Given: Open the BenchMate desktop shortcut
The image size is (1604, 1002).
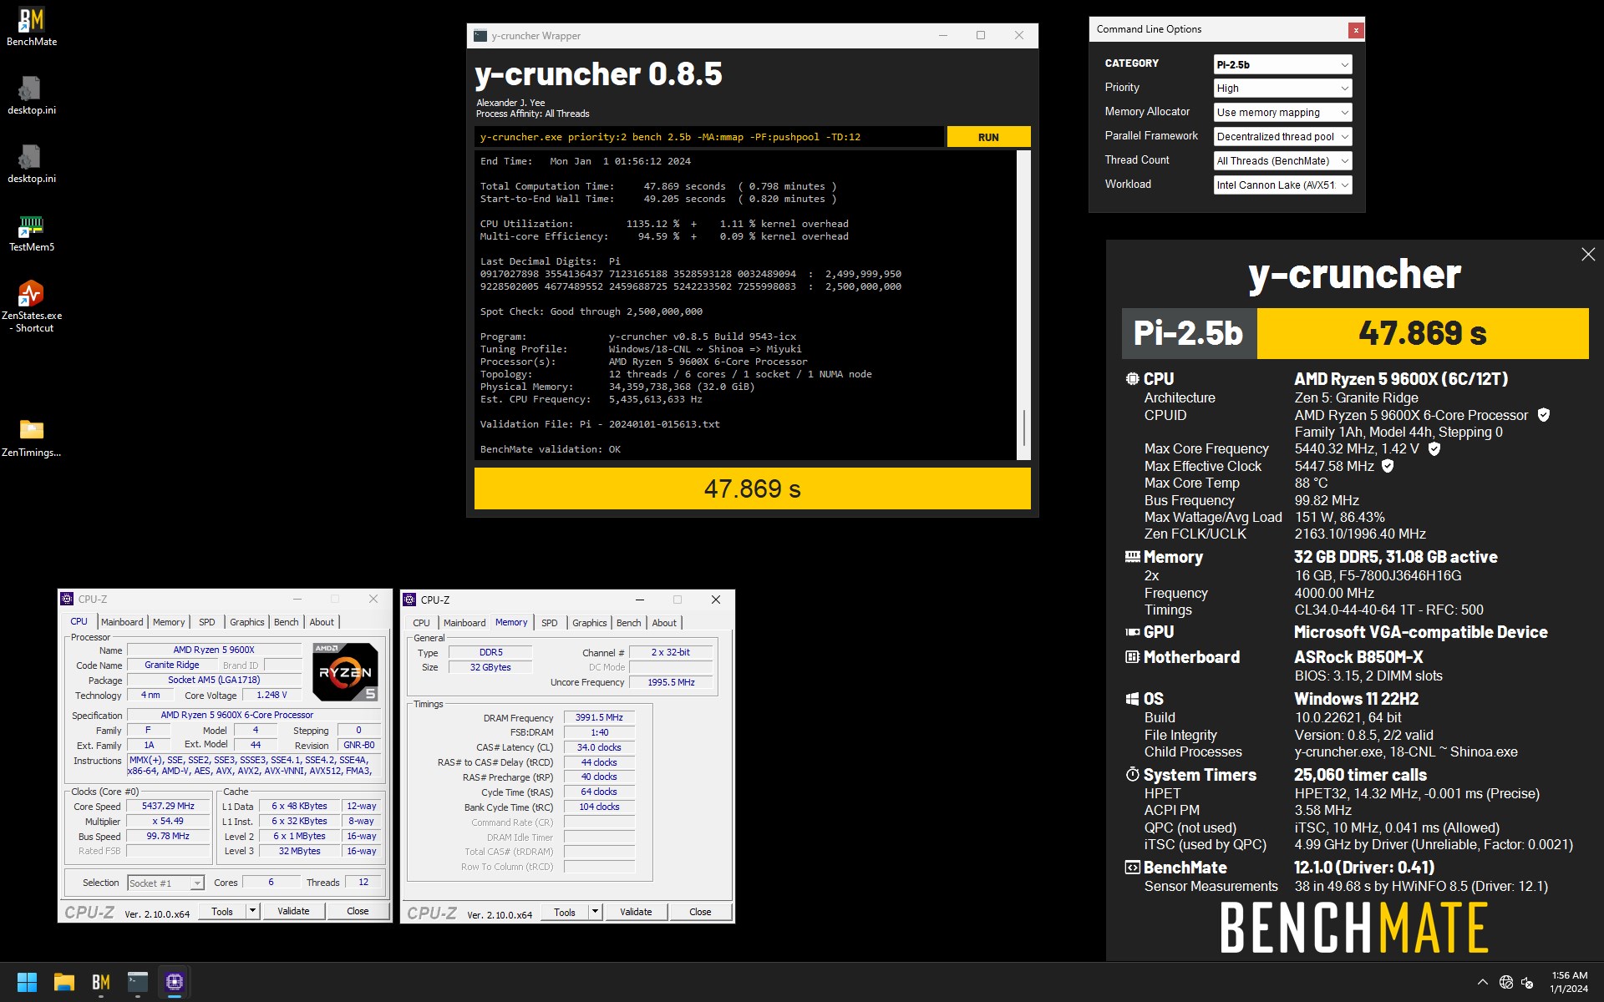Looking at the screenshot, I should 32,27.
